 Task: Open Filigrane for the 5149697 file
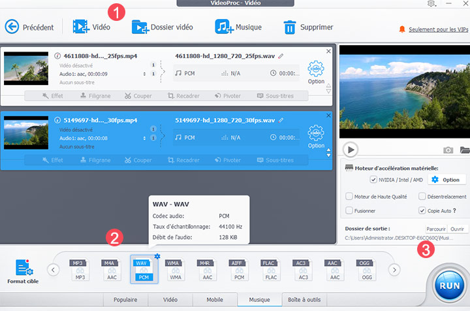click(95, 160)
